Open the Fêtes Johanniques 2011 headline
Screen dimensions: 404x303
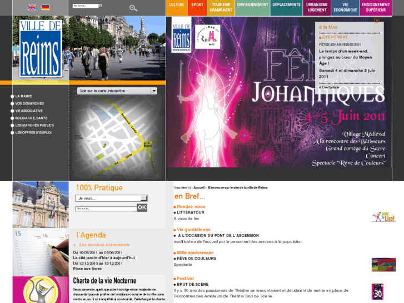[340, 44]
